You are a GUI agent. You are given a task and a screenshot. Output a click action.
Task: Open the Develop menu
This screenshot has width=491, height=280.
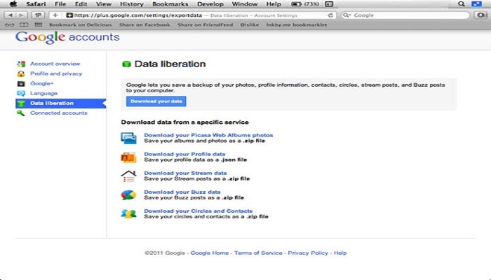click(x=210, y=4)
